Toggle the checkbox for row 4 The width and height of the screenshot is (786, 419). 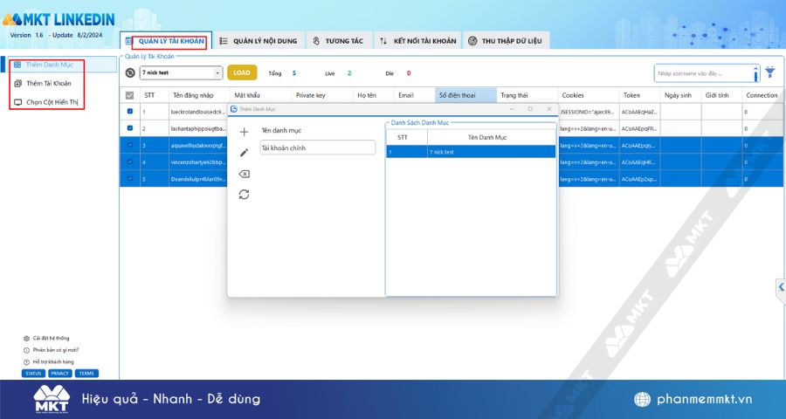[x=130, y=161]
